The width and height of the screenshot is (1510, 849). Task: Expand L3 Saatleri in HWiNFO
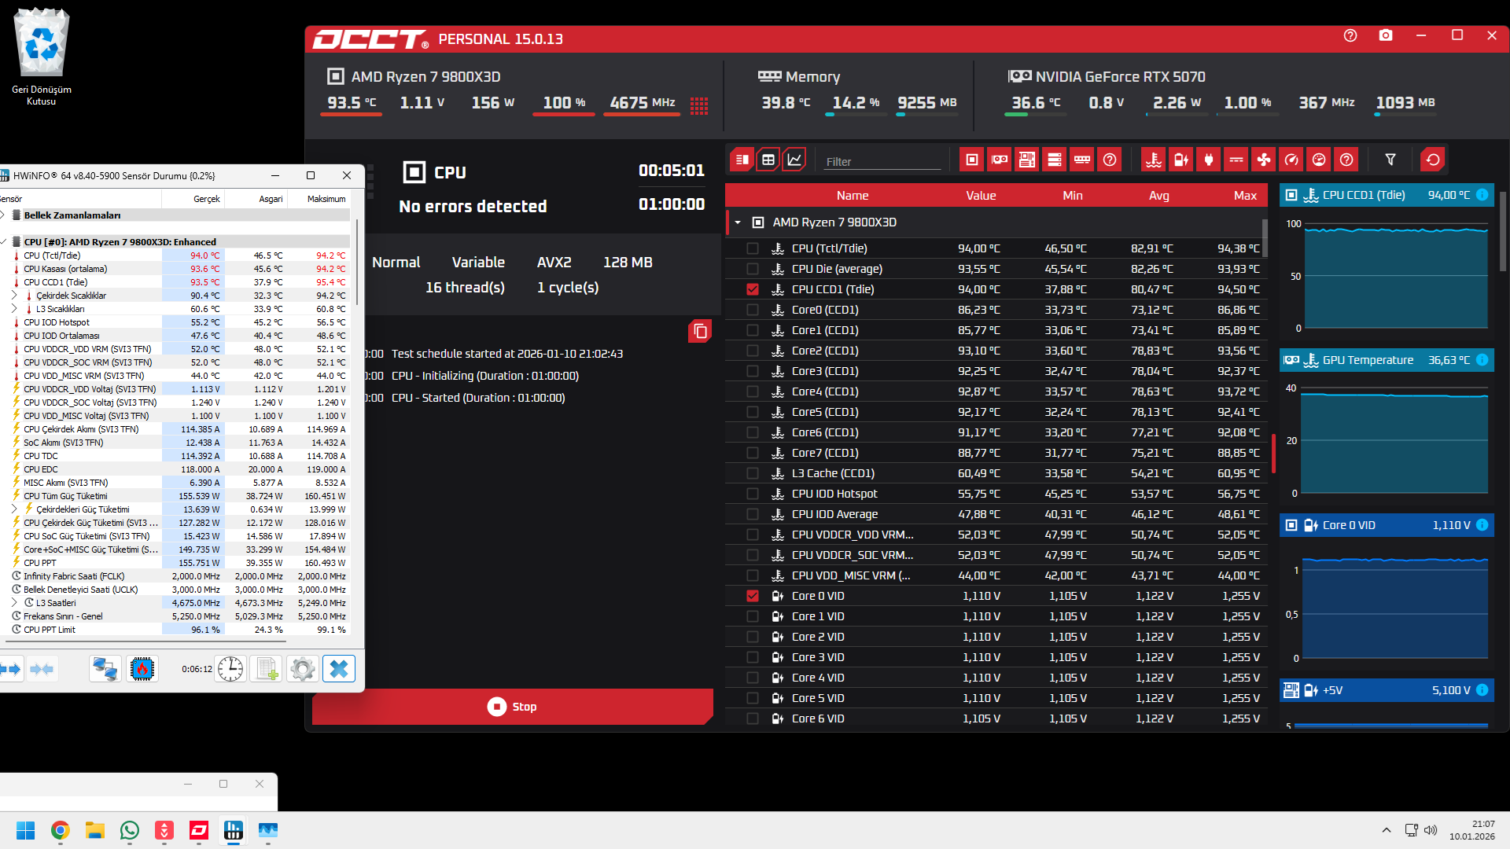14,602
